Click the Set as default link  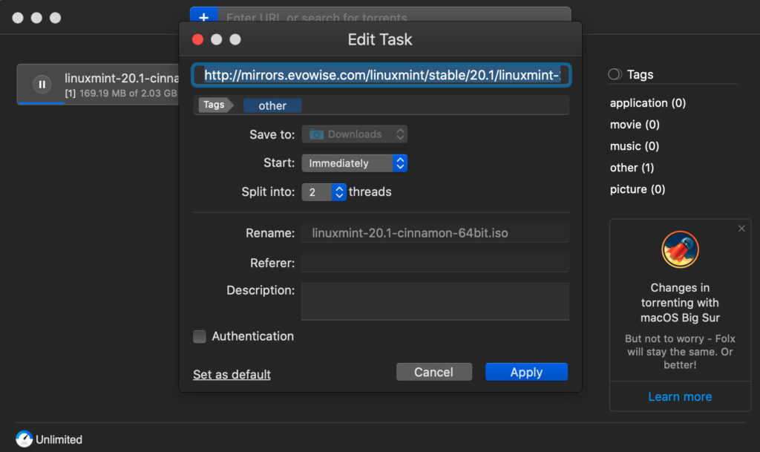point(231,375)
